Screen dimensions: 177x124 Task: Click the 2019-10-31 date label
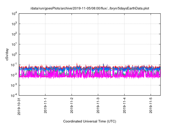click(19, 106)
